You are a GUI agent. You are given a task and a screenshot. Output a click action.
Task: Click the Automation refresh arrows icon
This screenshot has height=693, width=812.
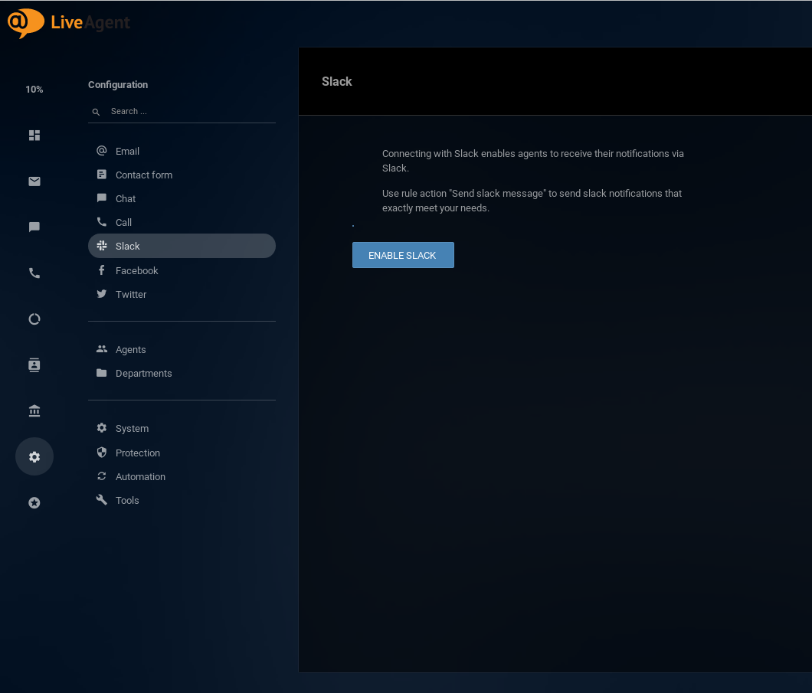click(101, 476)
